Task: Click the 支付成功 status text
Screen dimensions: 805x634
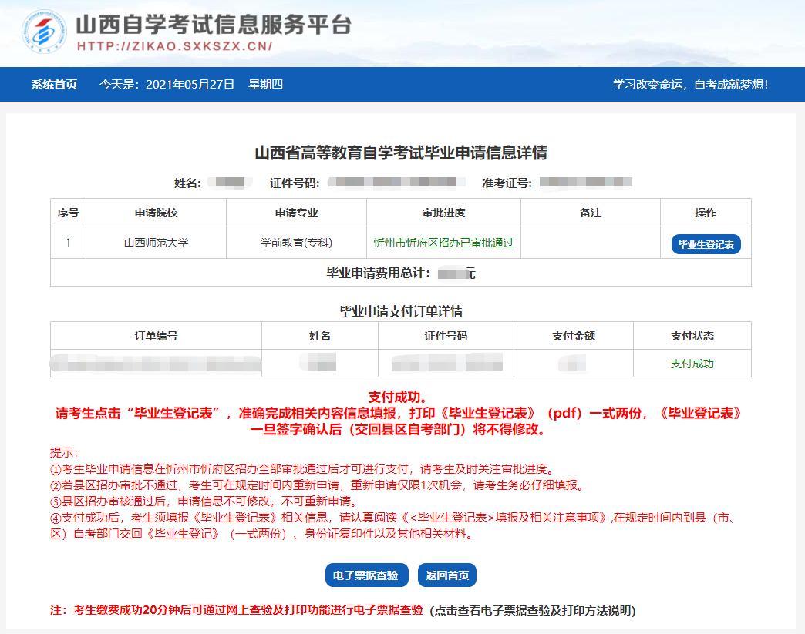Action: tap(691, 362)
